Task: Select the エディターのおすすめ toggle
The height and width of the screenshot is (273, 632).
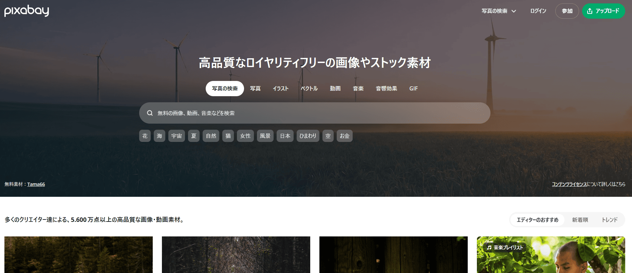Action: [537, 220]
